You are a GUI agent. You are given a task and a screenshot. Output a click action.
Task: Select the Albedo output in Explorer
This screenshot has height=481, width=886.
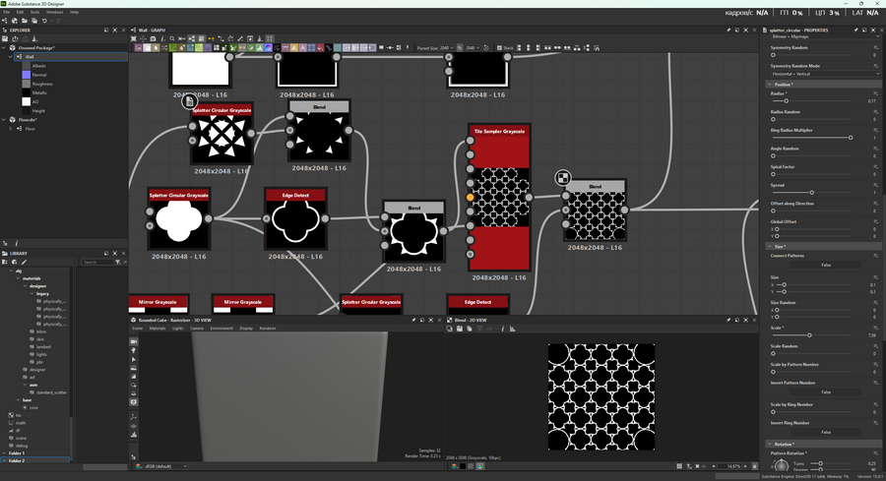pos(38,66)
